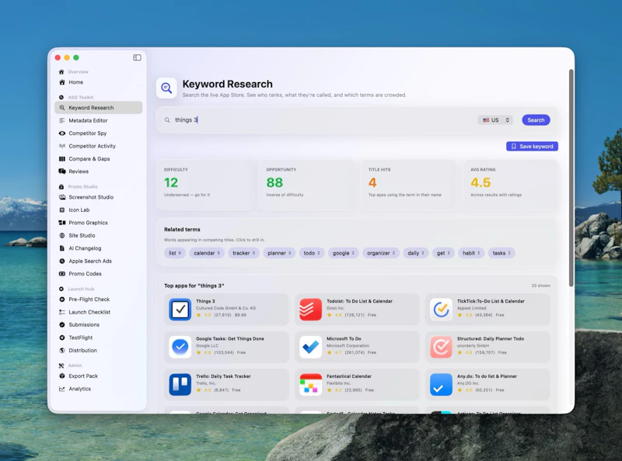The image size is (622, 461).
Task: Toggle the sidebar panel icon
Action: 137,58
